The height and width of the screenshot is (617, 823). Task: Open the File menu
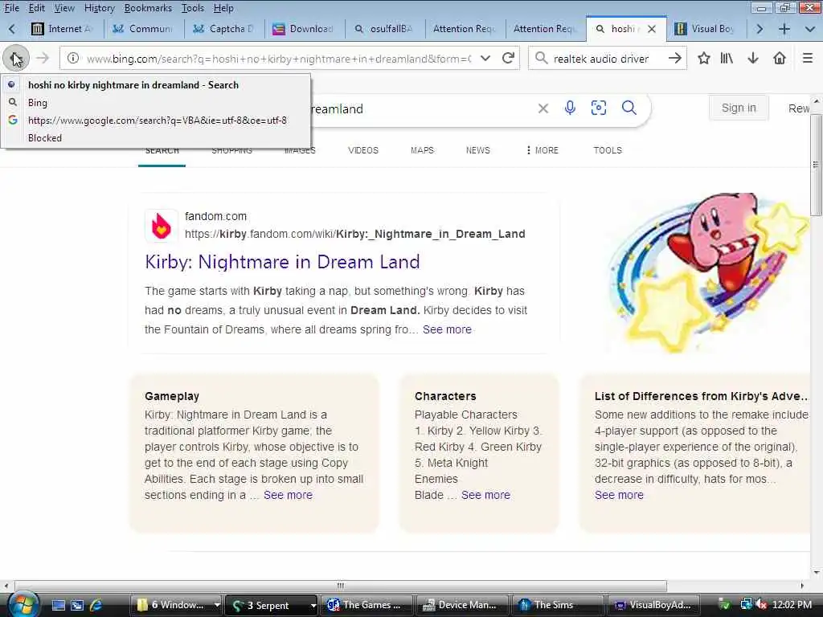coord(11,8)
